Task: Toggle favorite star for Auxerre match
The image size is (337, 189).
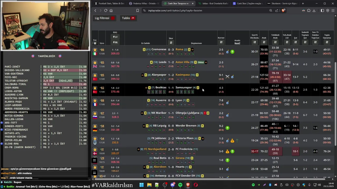Action: click(95, 101)
